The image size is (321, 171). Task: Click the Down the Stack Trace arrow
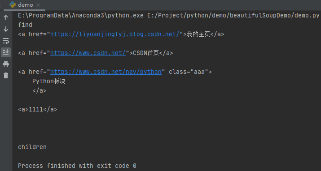point(6,29)
